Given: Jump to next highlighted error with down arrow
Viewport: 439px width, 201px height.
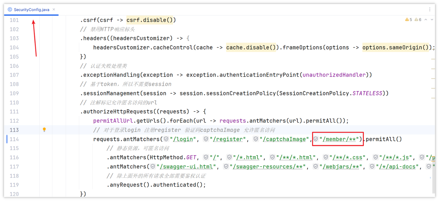Looking at the screenshot, I should click(x=432, y=20).
